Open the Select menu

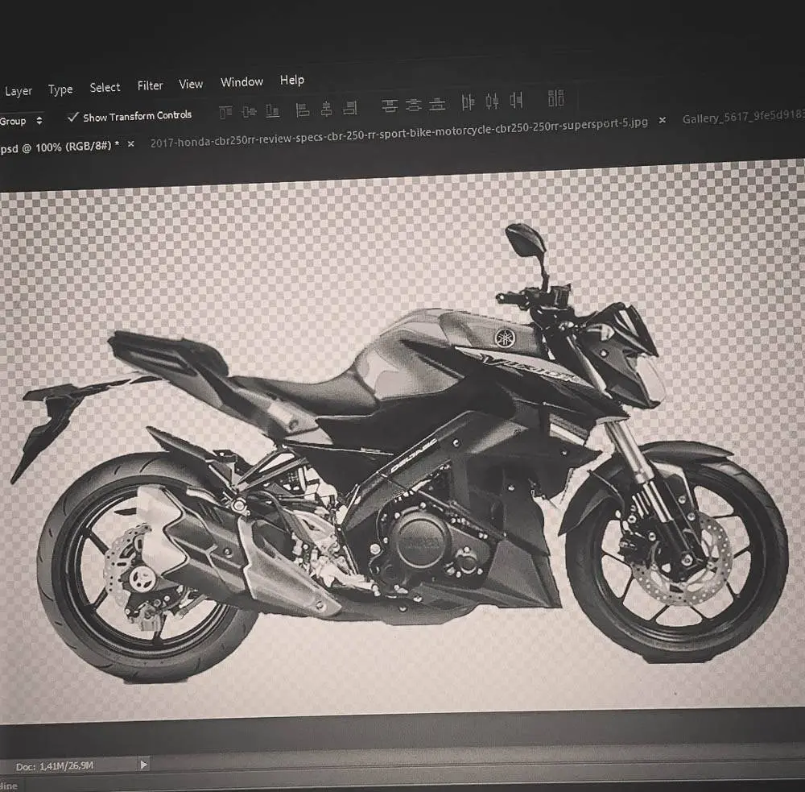pos(105,87)
